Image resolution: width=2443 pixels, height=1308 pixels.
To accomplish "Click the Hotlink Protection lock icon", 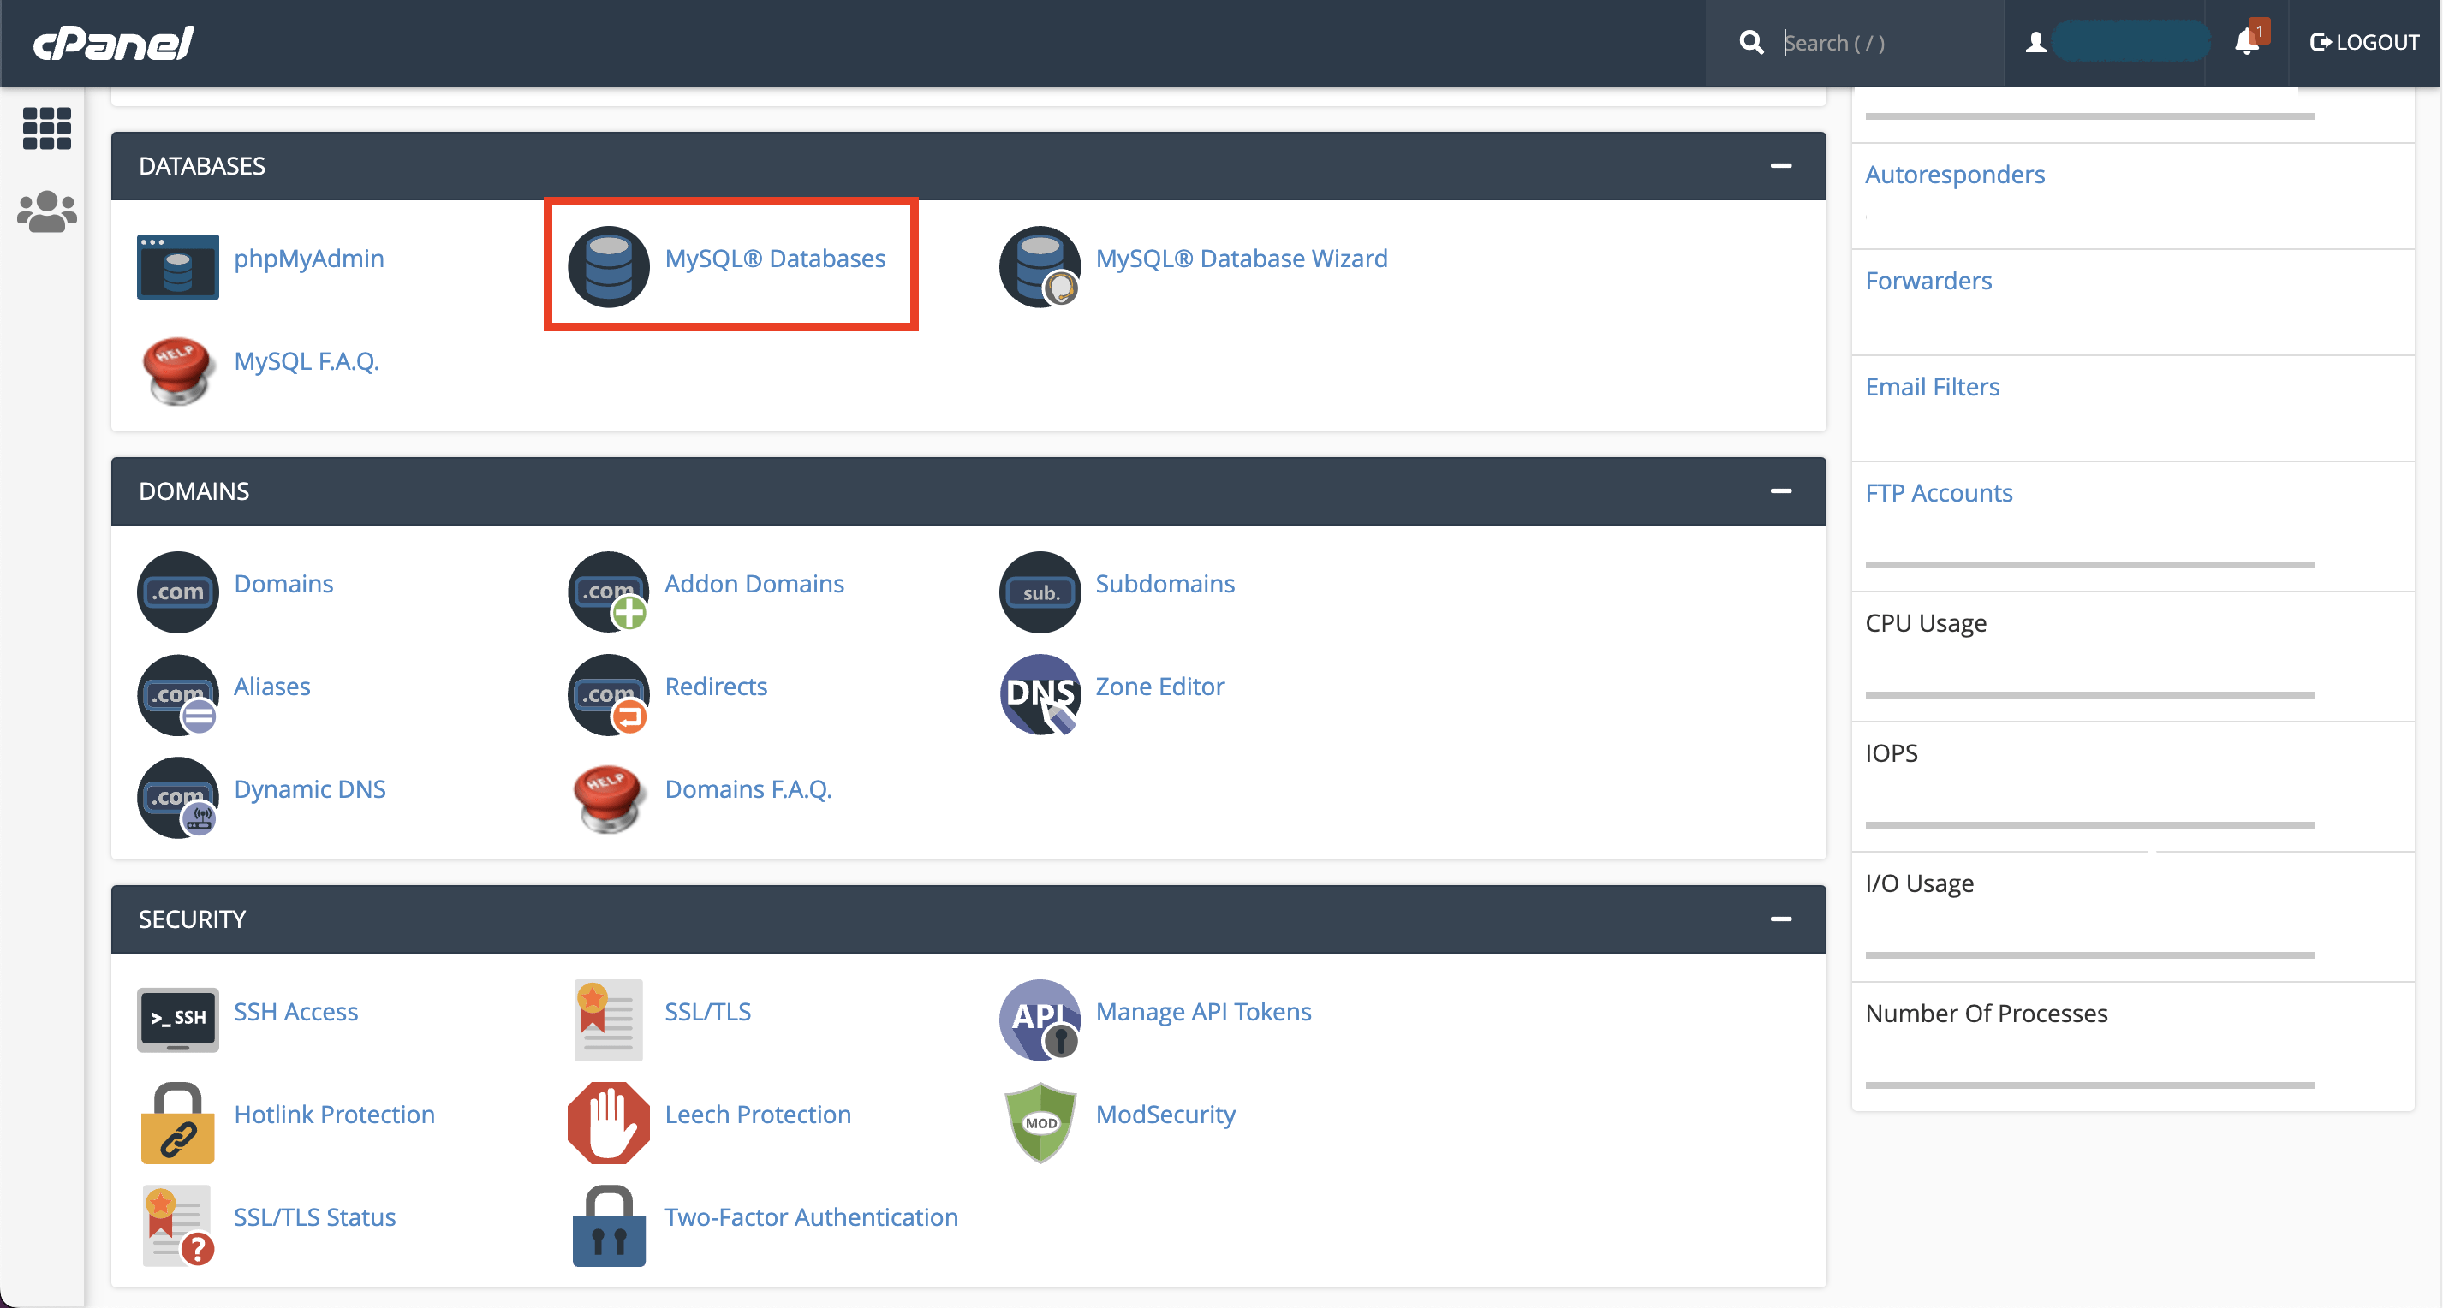I will click(177, 1122).
